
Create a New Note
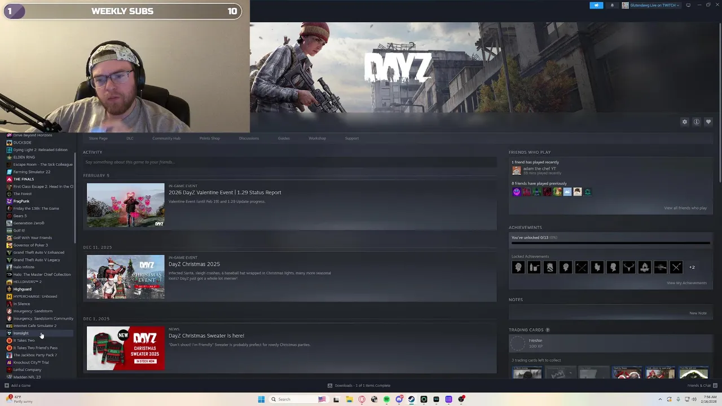tap(698, 314)
